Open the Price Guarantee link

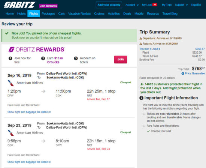point(195,73)
